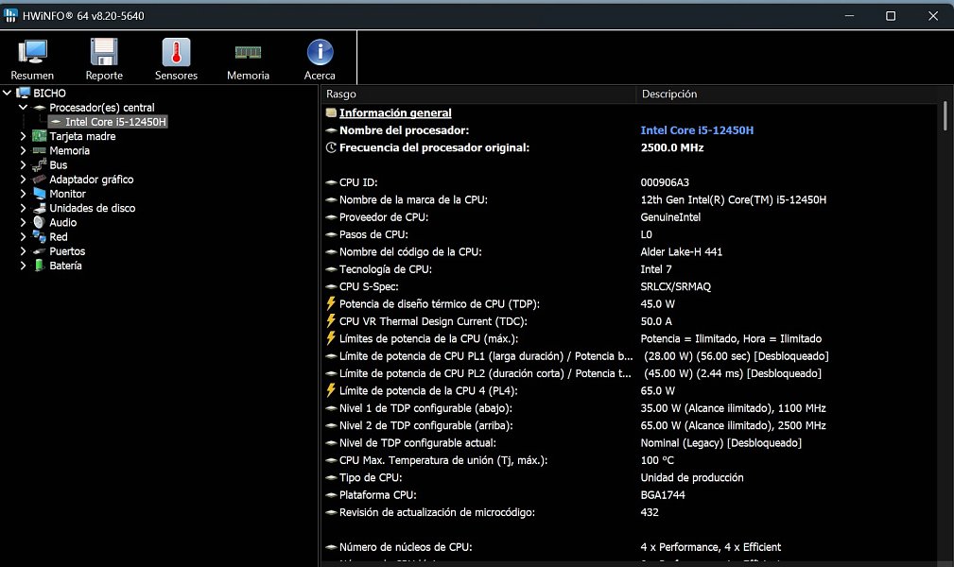Click the clock icon beside Frecuencia del procesador
954x567 pixels.
click(x=331, y=147)
